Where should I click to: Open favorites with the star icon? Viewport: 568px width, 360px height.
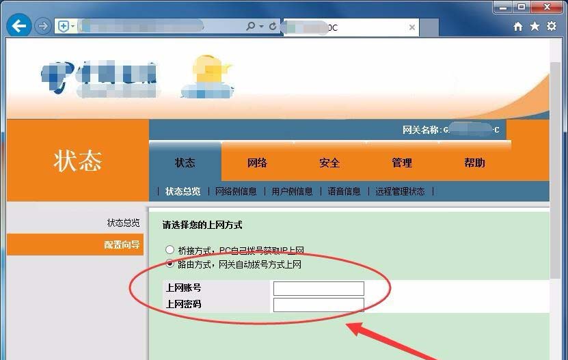coord(534,27)
